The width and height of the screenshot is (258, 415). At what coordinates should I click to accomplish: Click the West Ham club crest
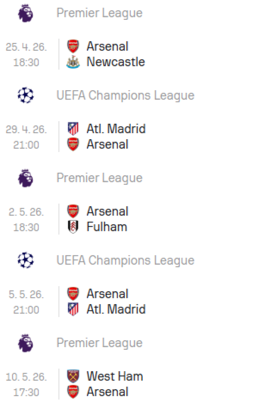click(73, 376)
